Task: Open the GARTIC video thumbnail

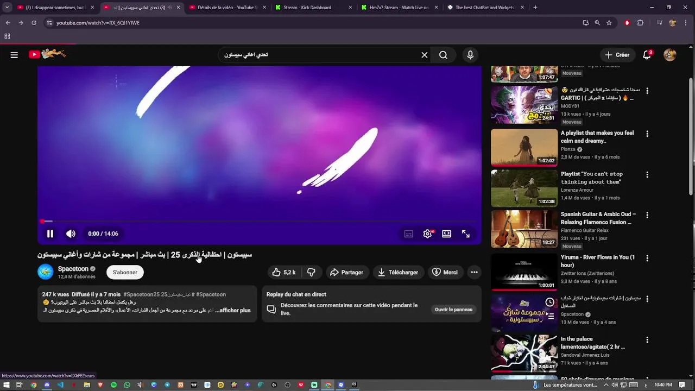Action: click(x=524, y=104)
